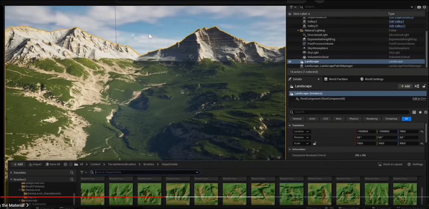The width and height of the screenshot is (429, 209).
Task: Enable LOD property filter
Action: (325, 119)
